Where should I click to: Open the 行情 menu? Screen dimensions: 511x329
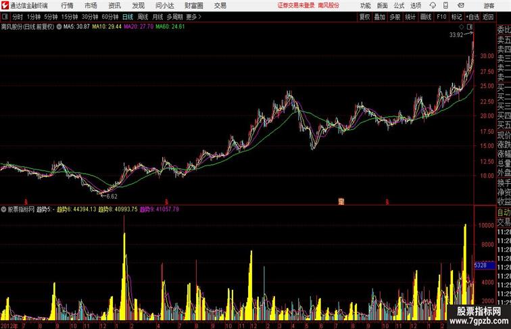(x=67, y=5)
